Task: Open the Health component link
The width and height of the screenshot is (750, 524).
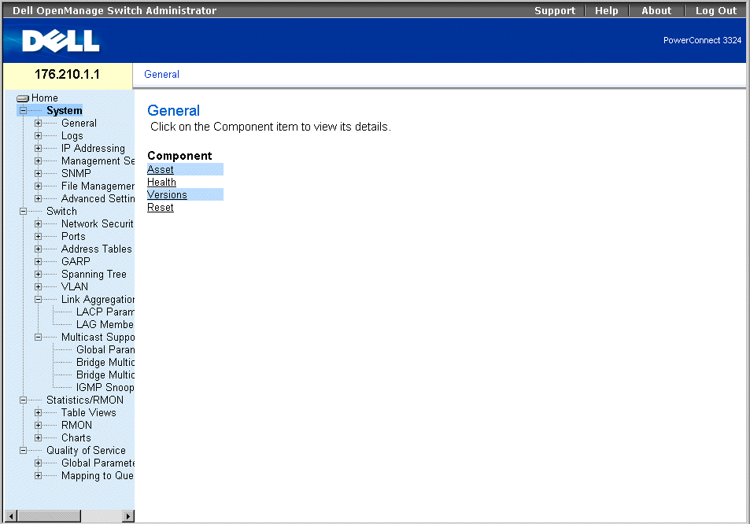Action: [161, 183]
